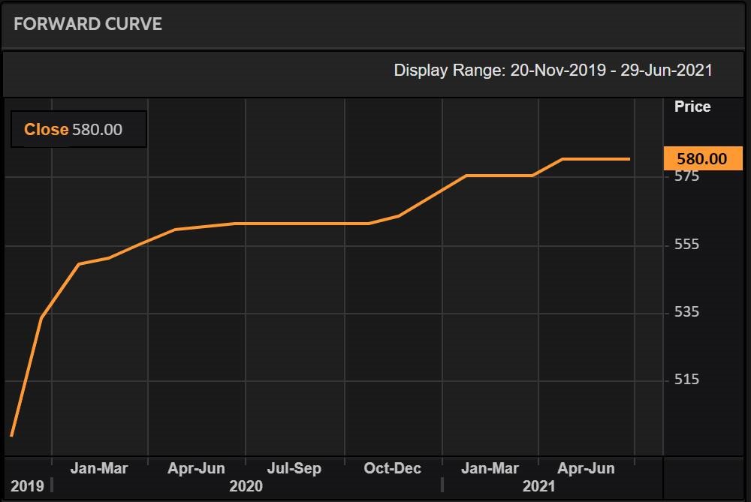Image resolution: width=751 pixels, height=502 pixels.
Task: Click the 555 price axis label
Action: pyautogui.click(x=686, y=245)
